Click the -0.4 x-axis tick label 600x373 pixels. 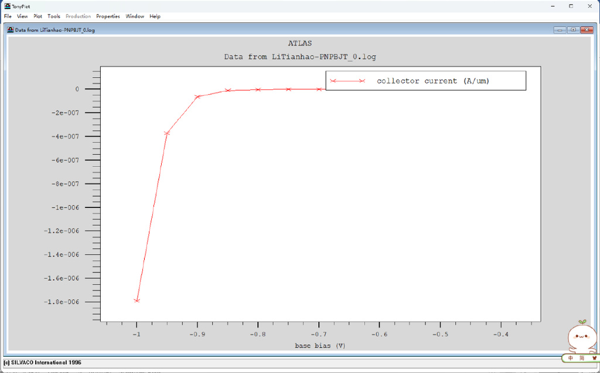coord(500,334)
